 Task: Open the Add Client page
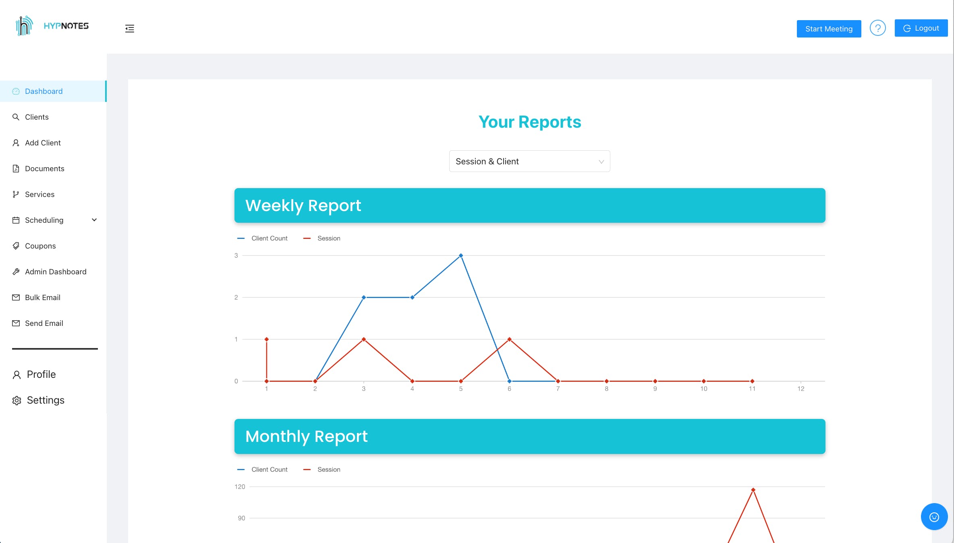(x=43, y=143)
